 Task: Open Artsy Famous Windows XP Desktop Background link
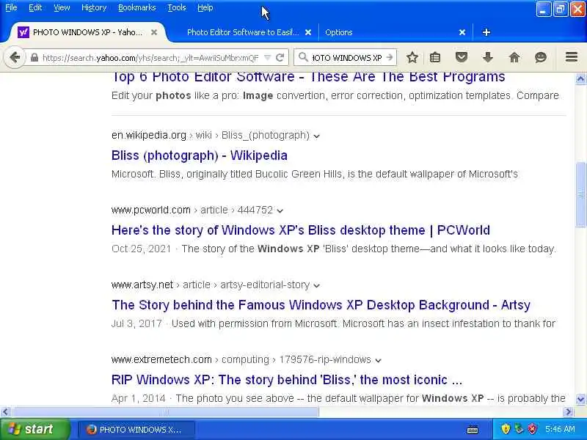pos(321,305)
